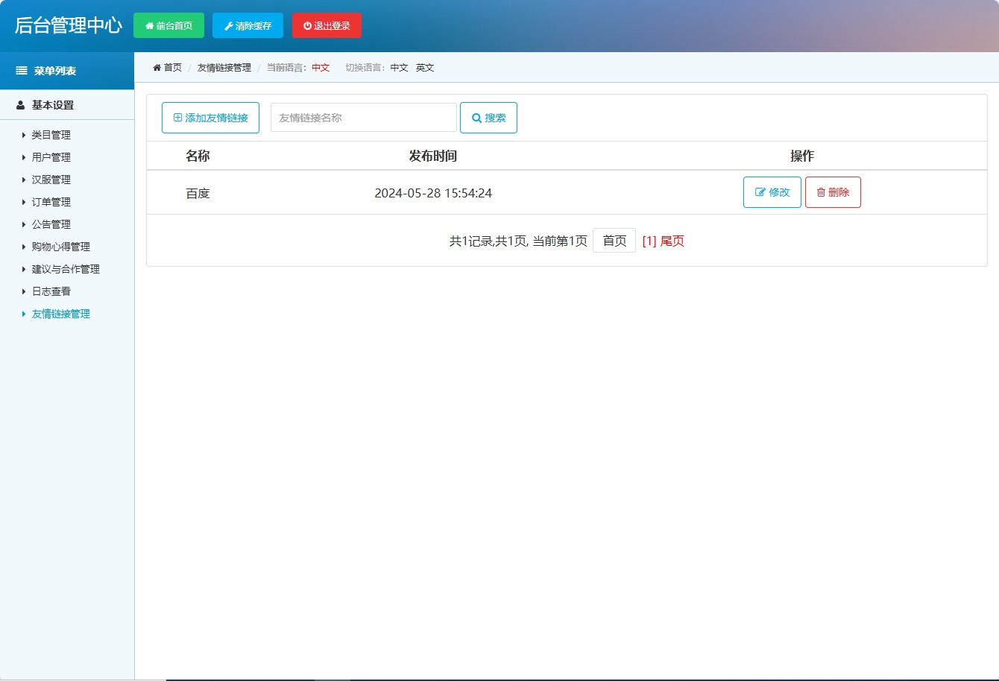Click the magnifier icon on the 搜索 button

(477, 117)
